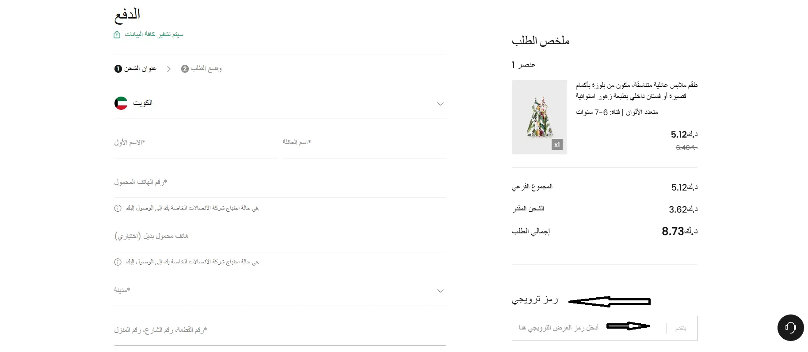Click the info icon under mobile number
Image resolution: width=808 pixels, height=352 pixels.
coord(118,208)
